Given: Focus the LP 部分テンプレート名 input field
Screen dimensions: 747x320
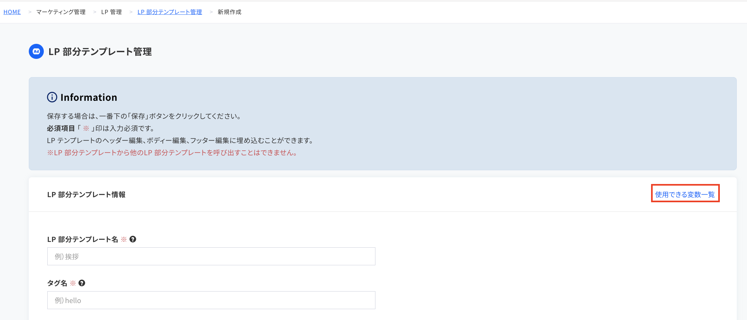Looking at the screenshot, I should (x=211, y=256).
